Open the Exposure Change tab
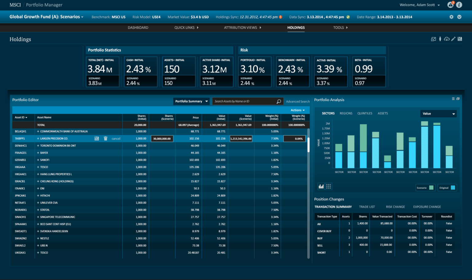 point(427,207)
